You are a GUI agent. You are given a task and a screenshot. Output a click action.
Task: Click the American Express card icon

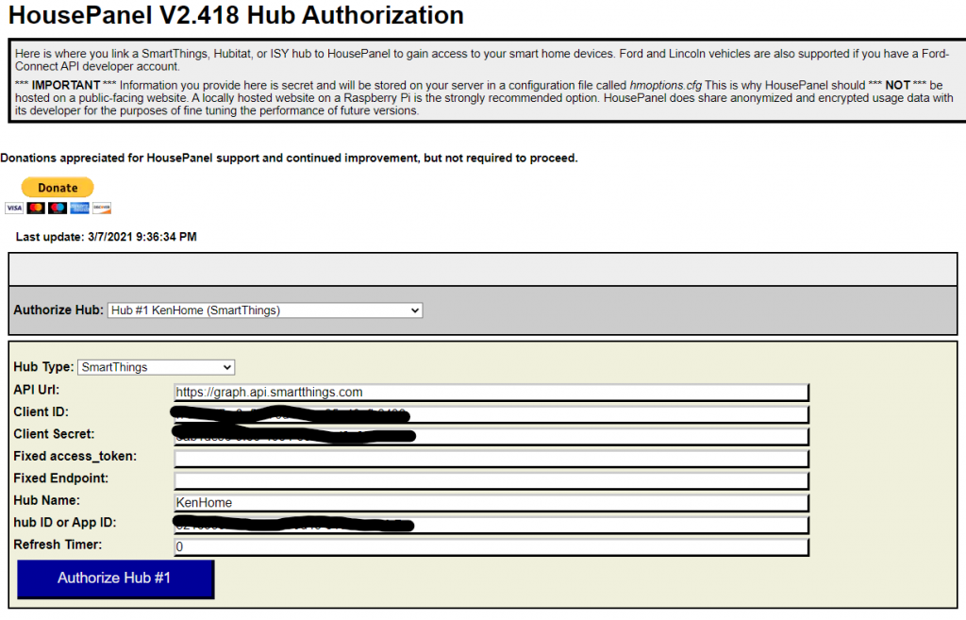(x=79, y=209)
